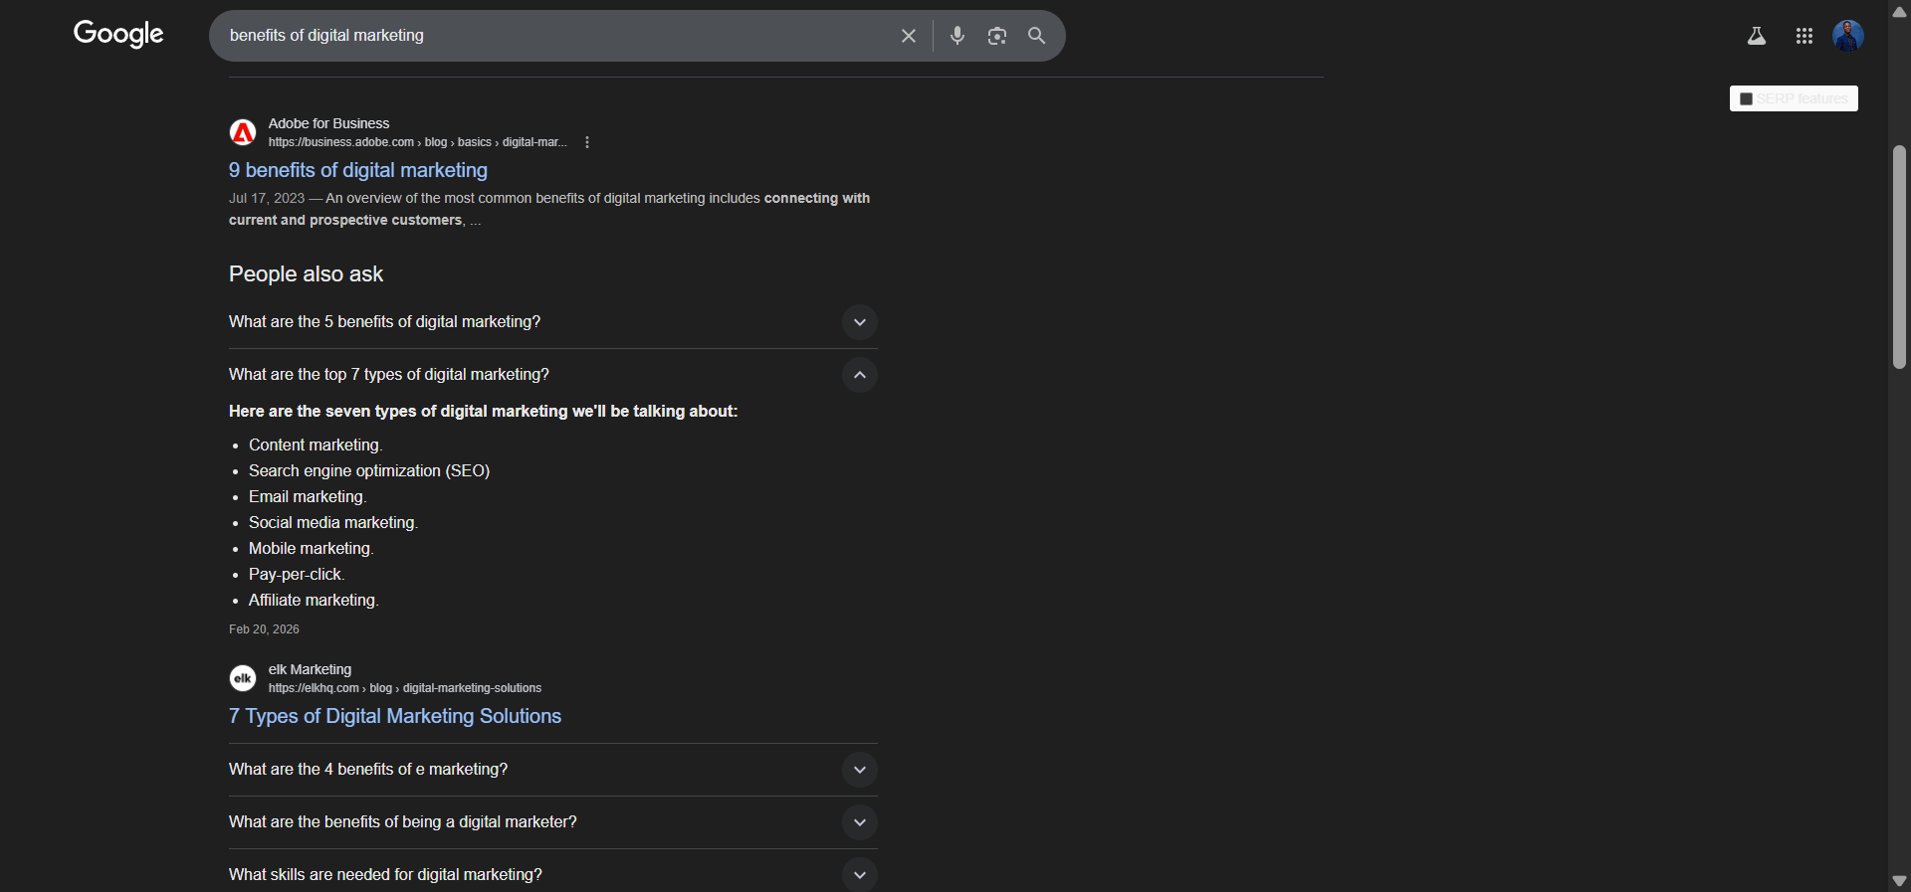Screen dimensions: 1911x892
Task: Click the business.adobe.com URL breadcrumb
Action: (x=417, y=142)
